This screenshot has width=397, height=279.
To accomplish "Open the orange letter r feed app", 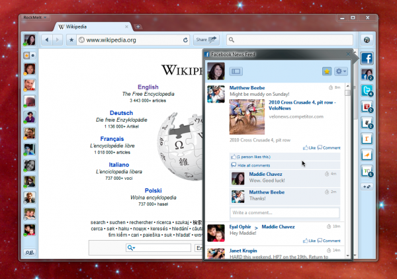I will coord(367,139).
